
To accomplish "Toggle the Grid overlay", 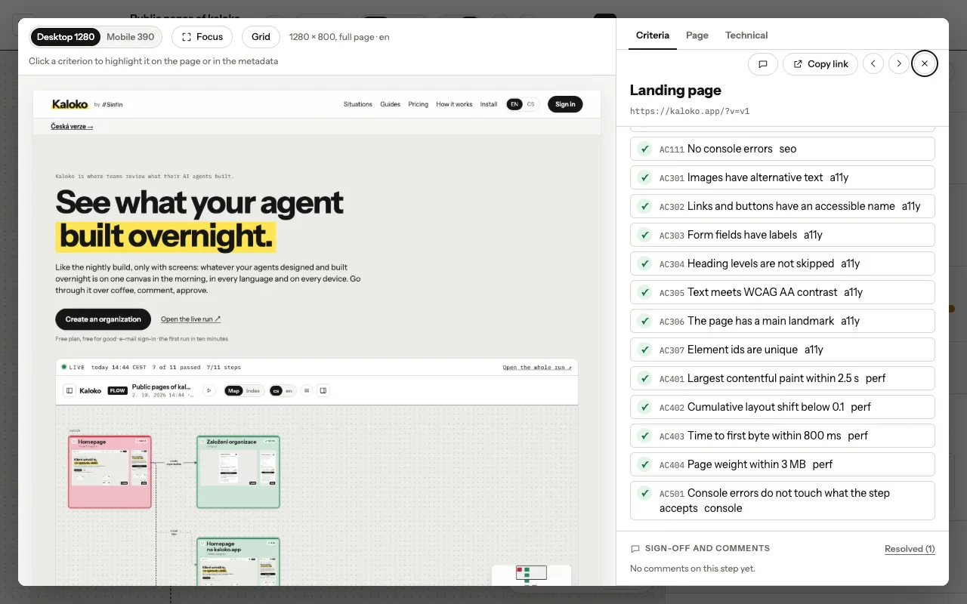I will (x=261, y=37).
